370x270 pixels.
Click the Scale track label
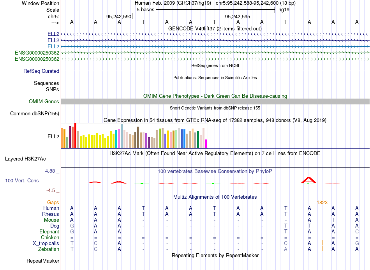pyautogui.click(x=53, y=10)
